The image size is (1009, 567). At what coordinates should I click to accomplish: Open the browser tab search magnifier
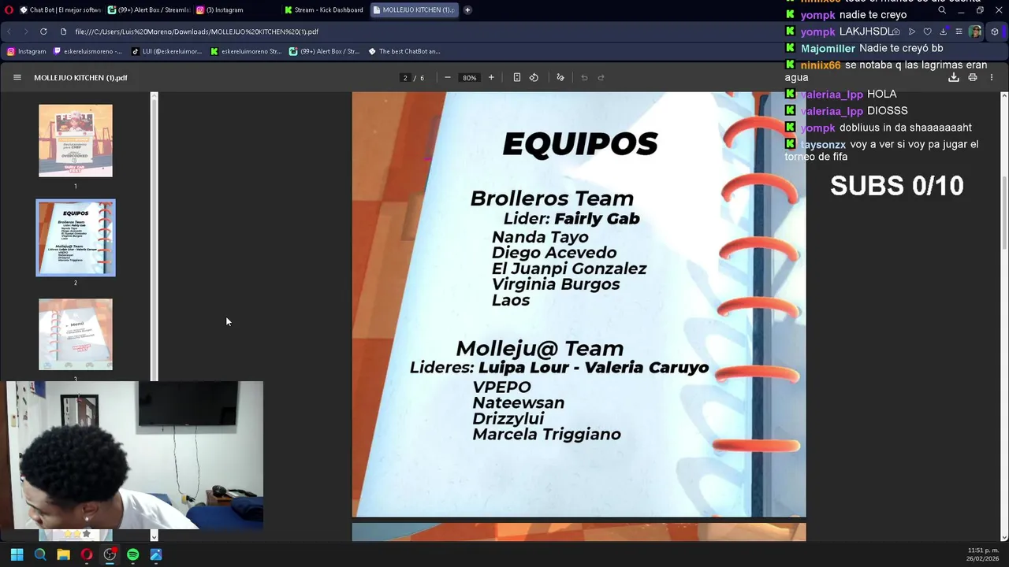click(x=941, y=10)
